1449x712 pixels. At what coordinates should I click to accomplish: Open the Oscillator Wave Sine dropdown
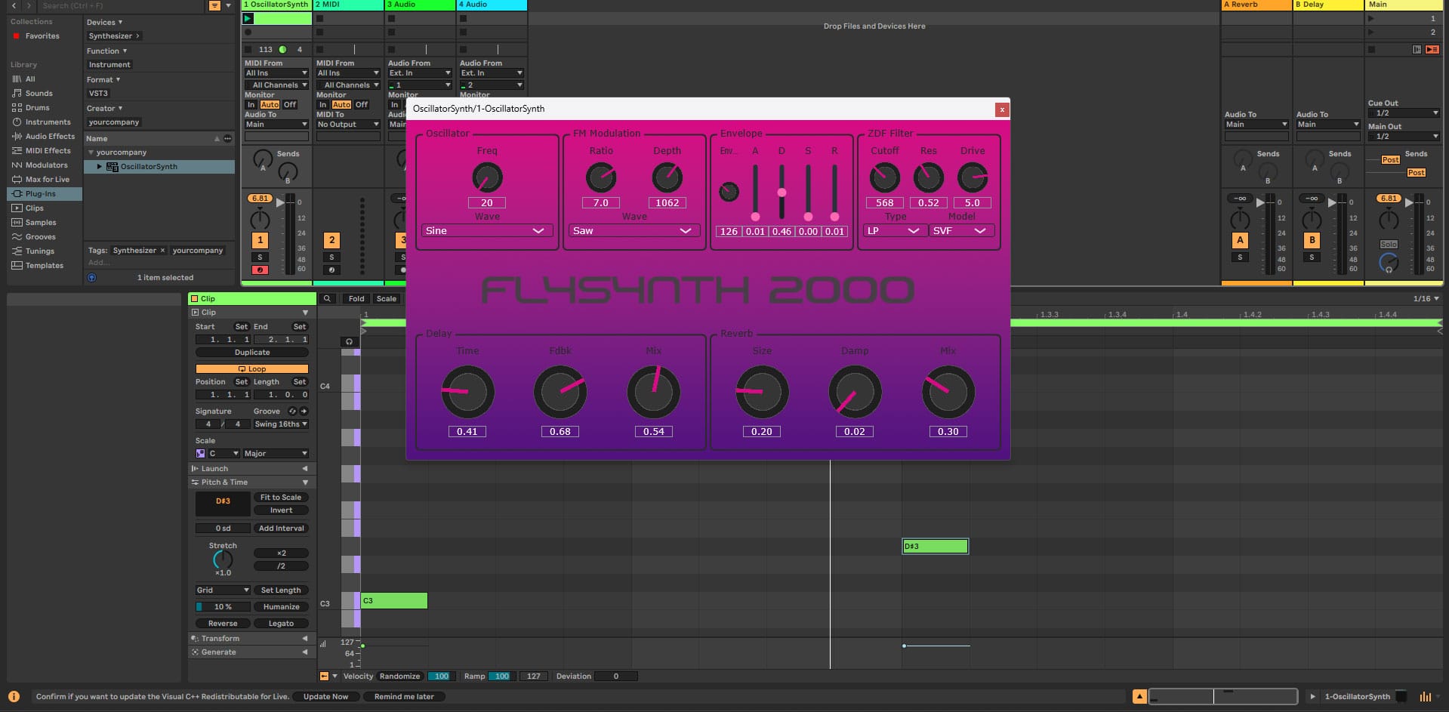click(486, 231)
